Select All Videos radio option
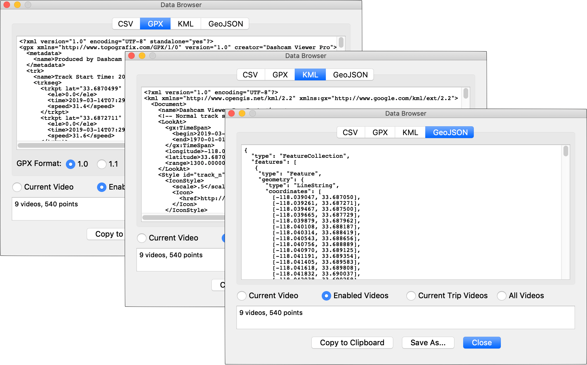587x365 pixels. tap(501, 296)
